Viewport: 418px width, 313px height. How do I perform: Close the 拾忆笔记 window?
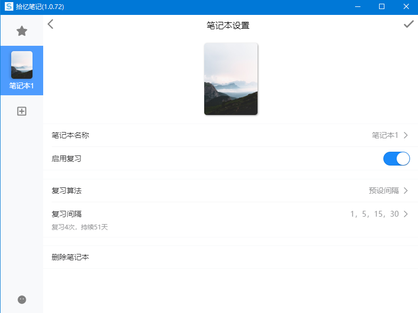point(406,6)
